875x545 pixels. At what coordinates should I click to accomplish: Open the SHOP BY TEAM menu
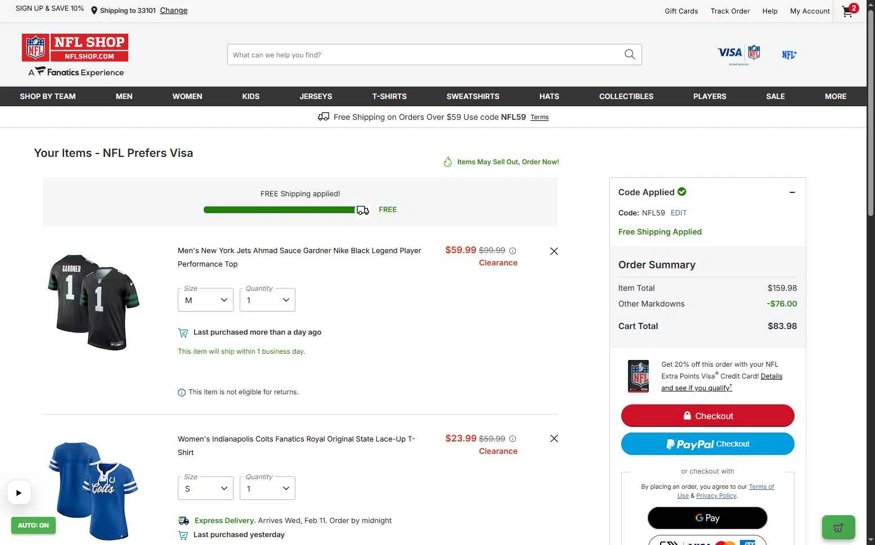[x=48, y=97]
